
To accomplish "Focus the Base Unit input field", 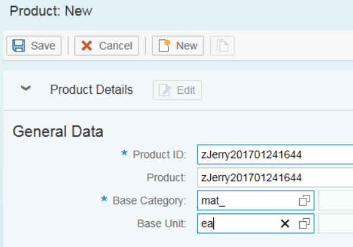I will 256,223.
